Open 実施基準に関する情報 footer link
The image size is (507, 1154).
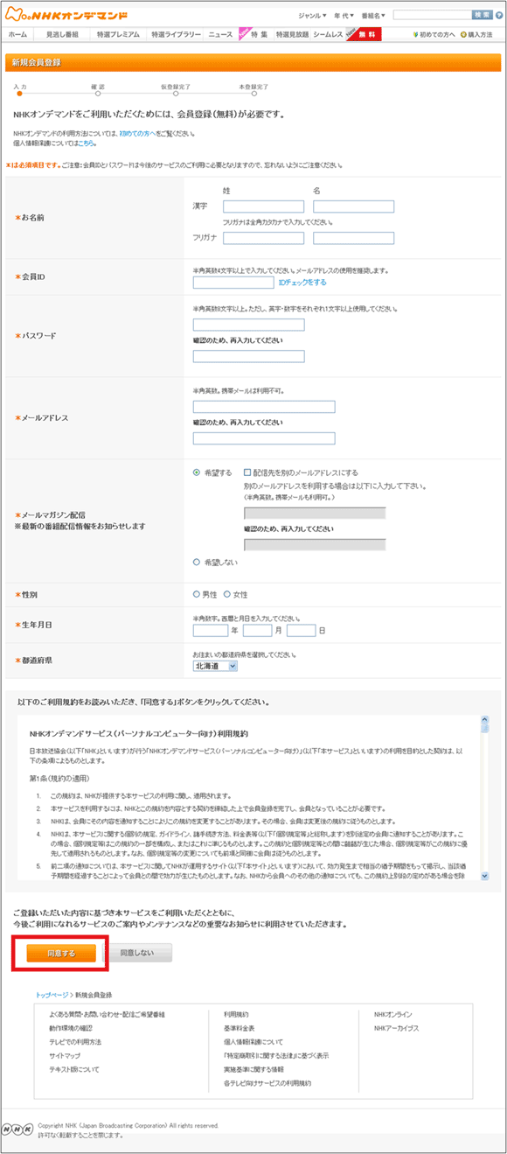pyautogui.click(x=253, y=1069)
